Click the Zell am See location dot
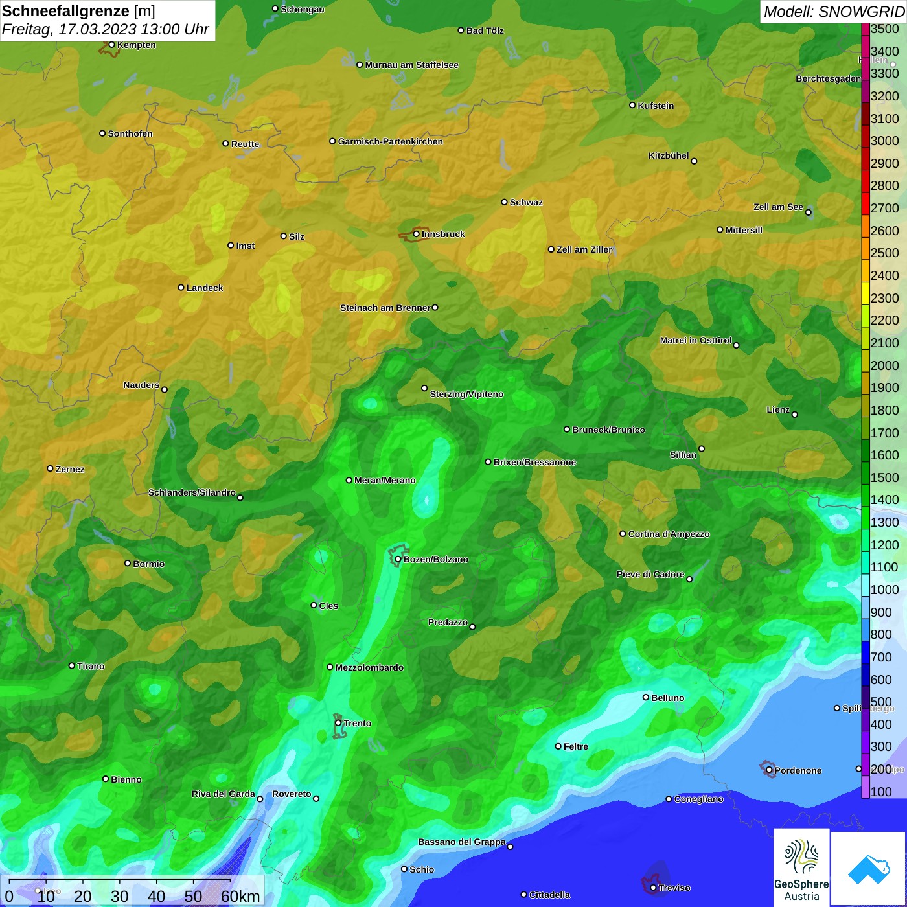Screen dimensions: 907x907 pos(808,212)
